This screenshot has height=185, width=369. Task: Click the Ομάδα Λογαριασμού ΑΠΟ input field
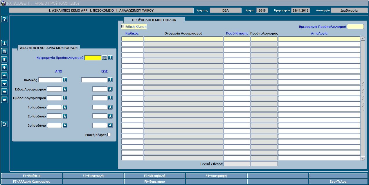point(54,98)
